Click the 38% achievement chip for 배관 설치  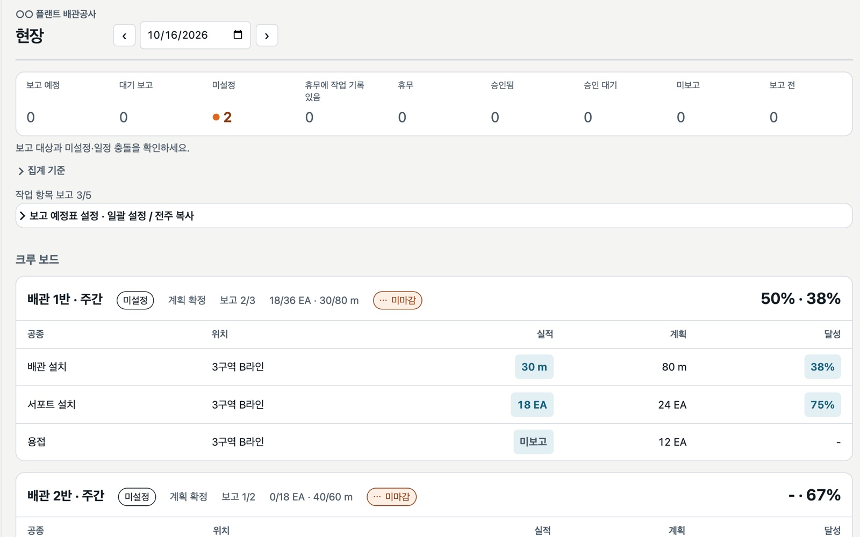coord(822,367)
